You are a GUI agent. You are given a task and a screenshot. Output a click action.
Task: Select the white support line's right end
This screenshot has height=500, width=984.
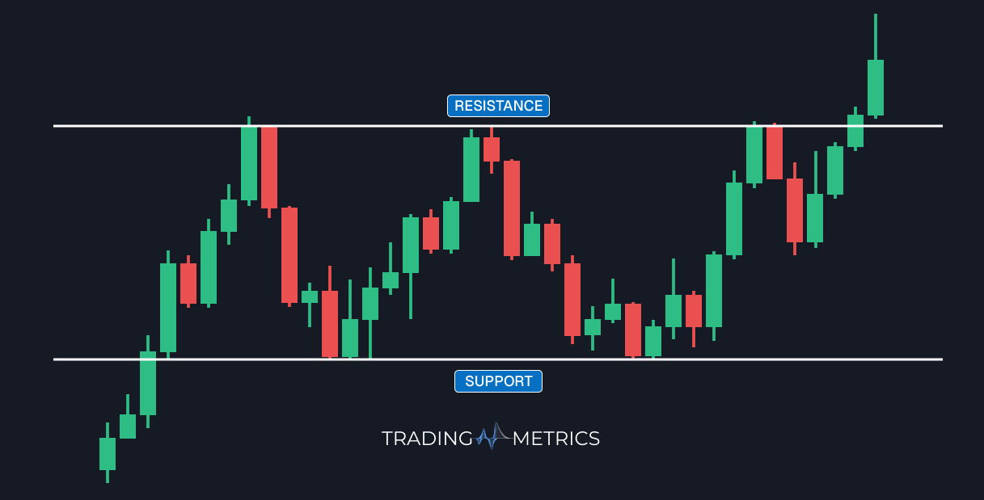(940, 359)
